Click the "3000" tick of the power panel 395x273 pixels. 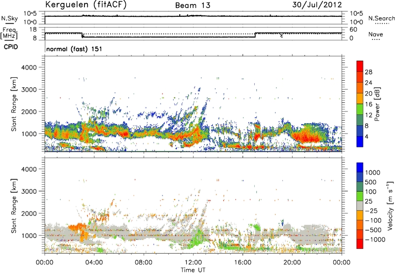[29, 90]
